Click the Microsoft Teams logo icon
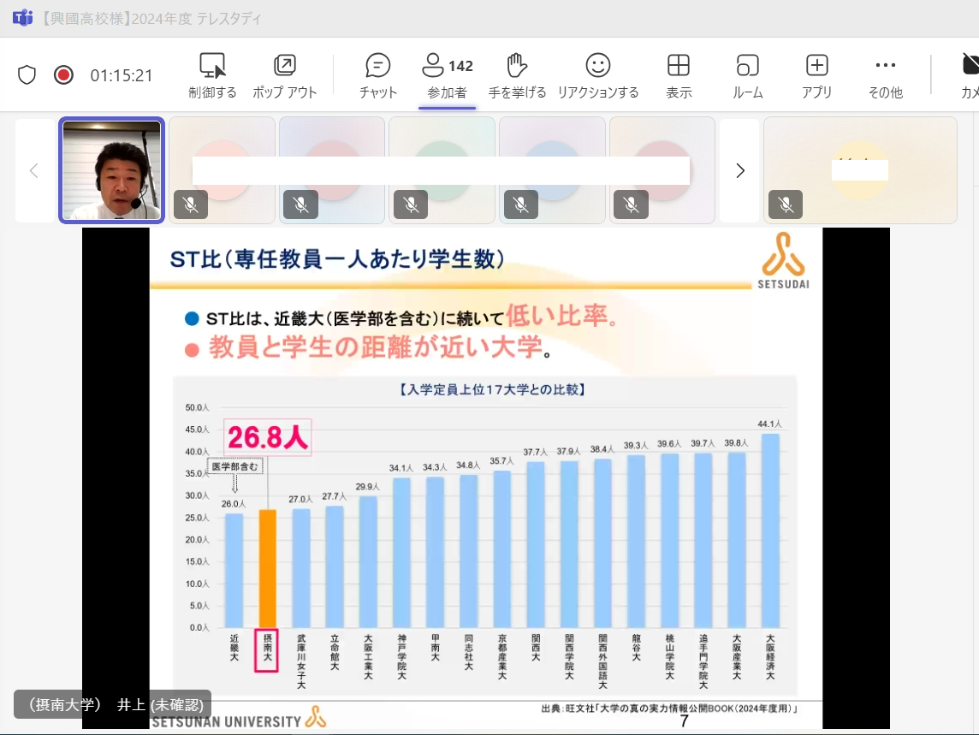This screenshot has width=979, height=735. [22, 17]
